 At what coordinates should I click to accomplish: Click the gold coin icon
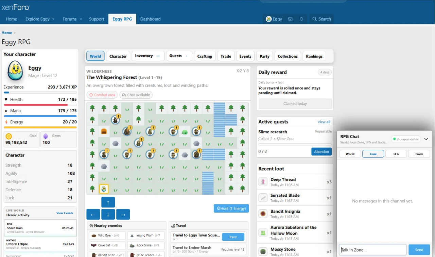point(9,136)
